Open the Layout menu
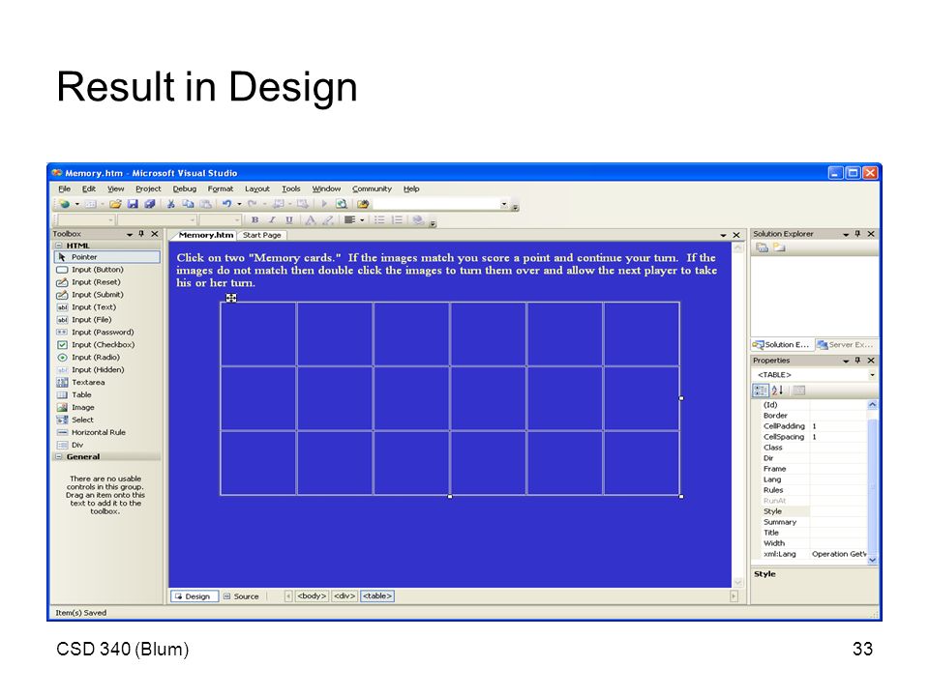Screen dimensions: 929x696 click(257, 188)
